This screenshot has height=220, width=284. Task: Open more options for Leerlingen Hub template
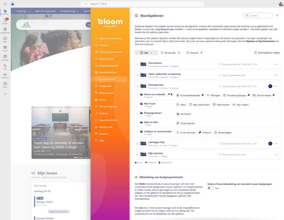[276, 143]
